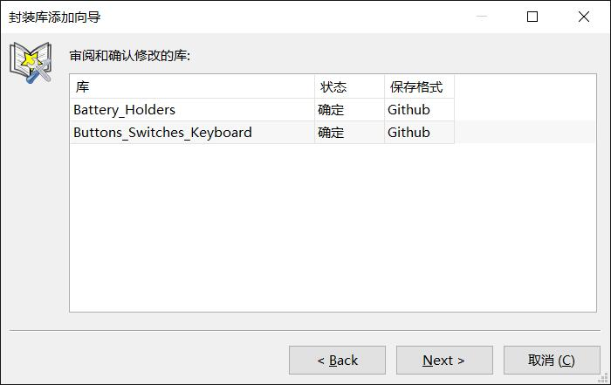The height and width of the screenshot is (385, 611).
Task: Click empty area of the library list
Action: pos(333,228)
